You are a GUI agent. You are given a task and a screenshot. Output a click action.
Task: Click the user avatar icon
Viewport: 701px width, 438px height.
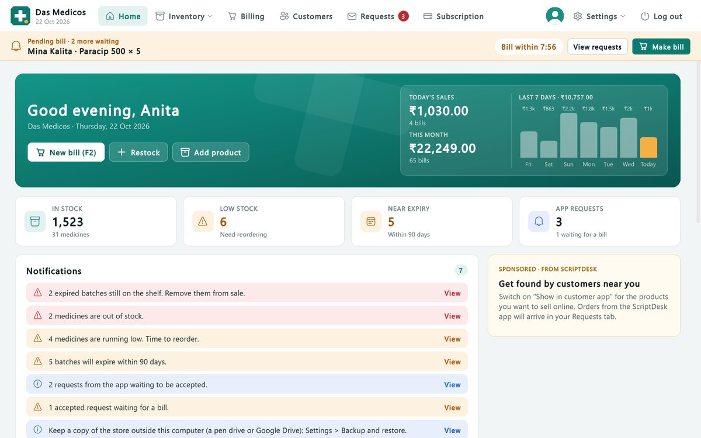pos(554,16)
